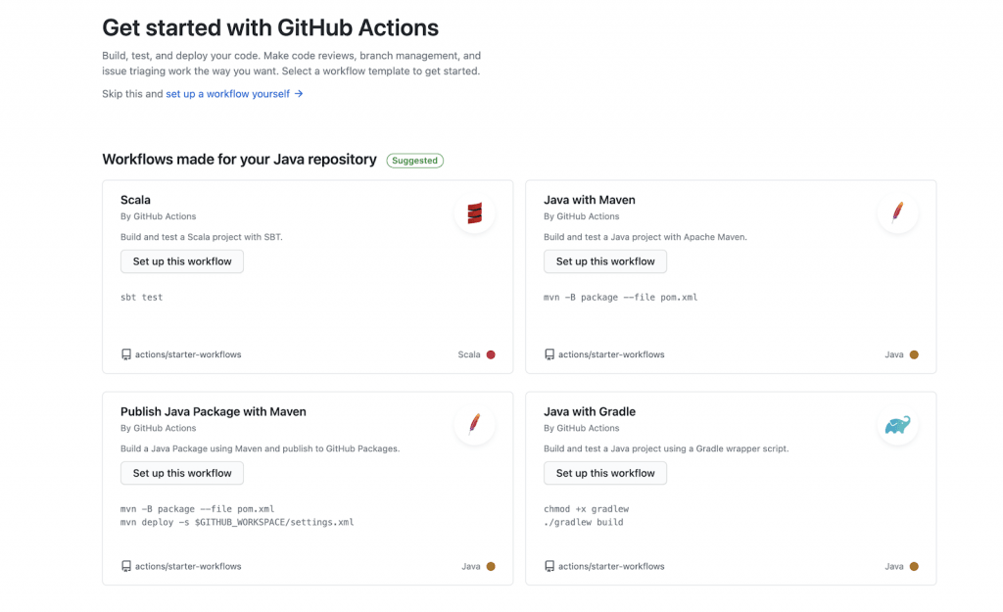Set up the Java with Gradle workflow
This screenshot has height=612, width=1003.
pyautogui.click(x=605, y=473)
